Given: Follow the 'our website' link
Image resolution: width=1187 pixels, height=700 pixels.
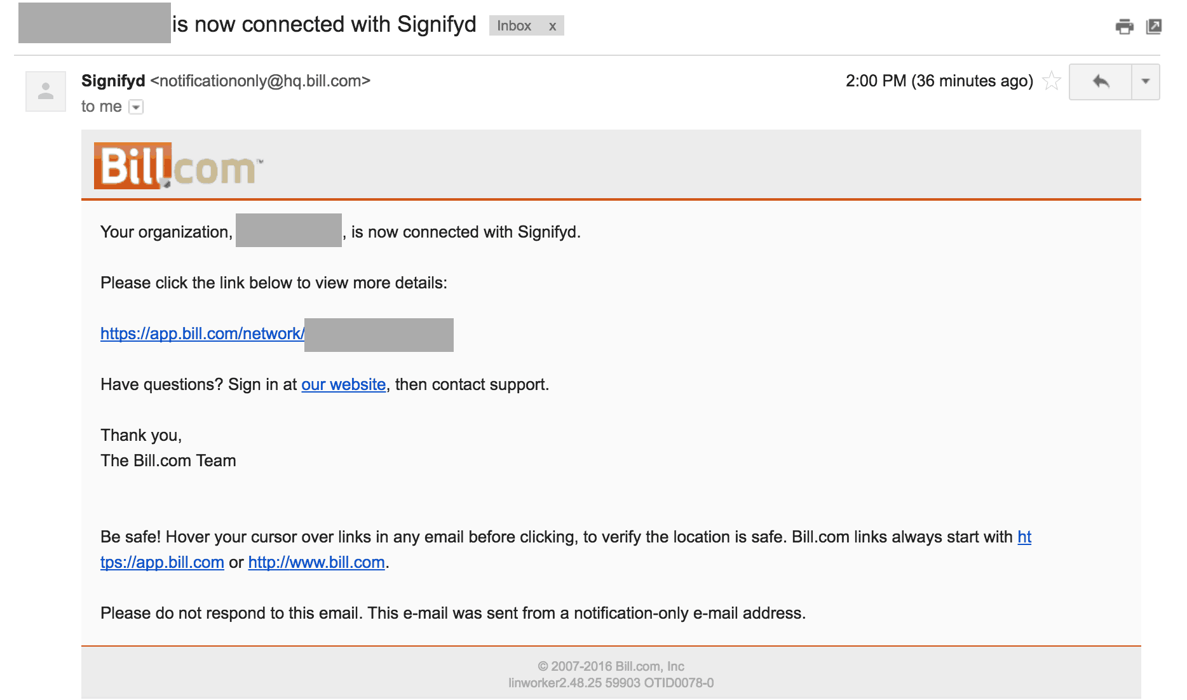Looking at the screenshot, I should coord(344,384).
